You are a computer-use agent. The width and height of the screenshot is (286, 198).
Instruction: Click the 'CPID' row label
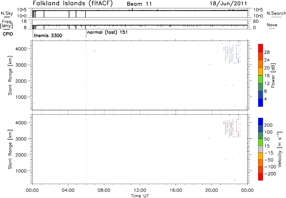pyautogui.click(x=8, y=34)
